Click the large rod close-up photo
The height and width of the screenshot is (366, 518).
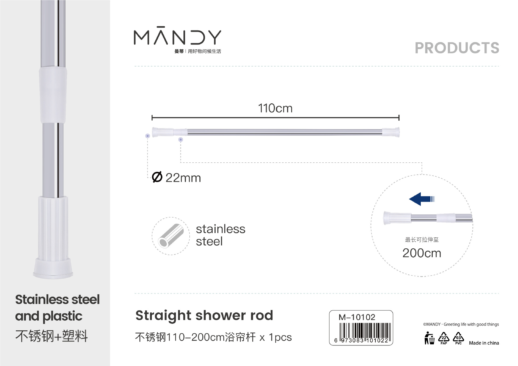click(x=53, y=139)
